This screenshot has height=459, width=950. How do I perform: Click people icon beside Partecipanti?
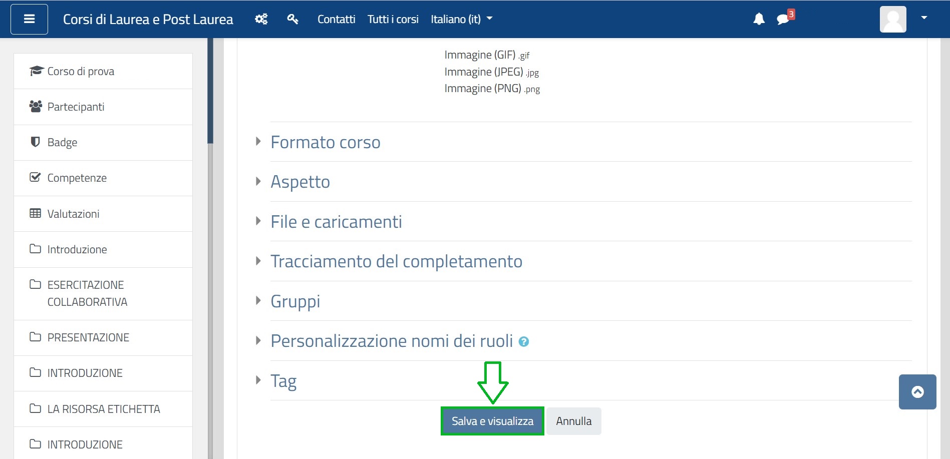click(36, 106)
